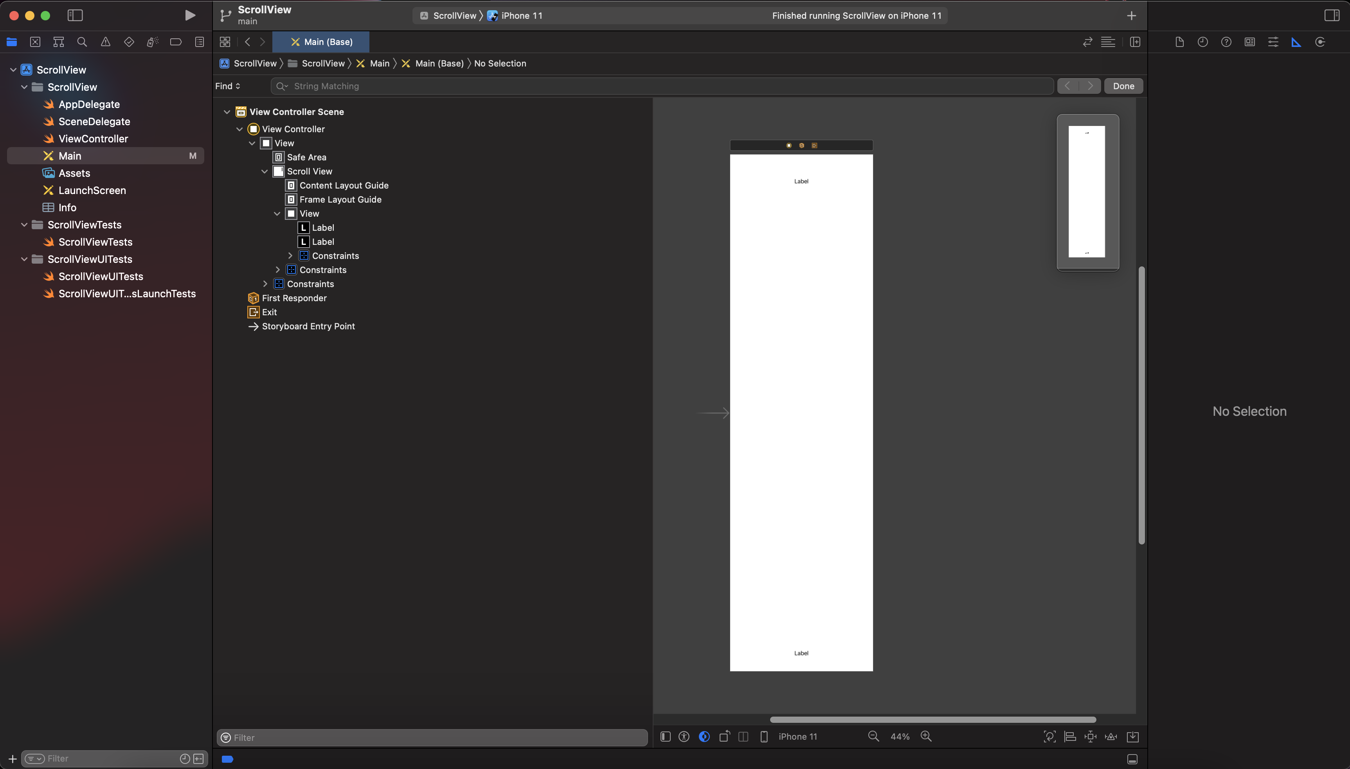This screenshot has height=769, width=1350.
Task: Open the Embed In icon
Action: 1132,736
